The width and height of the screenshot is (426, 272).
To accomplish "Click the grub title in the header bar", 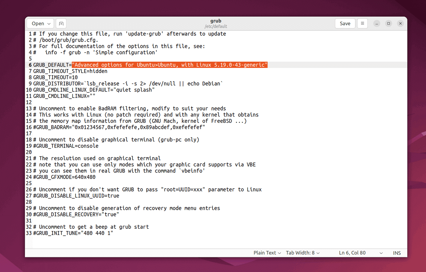I will (x=216, y=21).
